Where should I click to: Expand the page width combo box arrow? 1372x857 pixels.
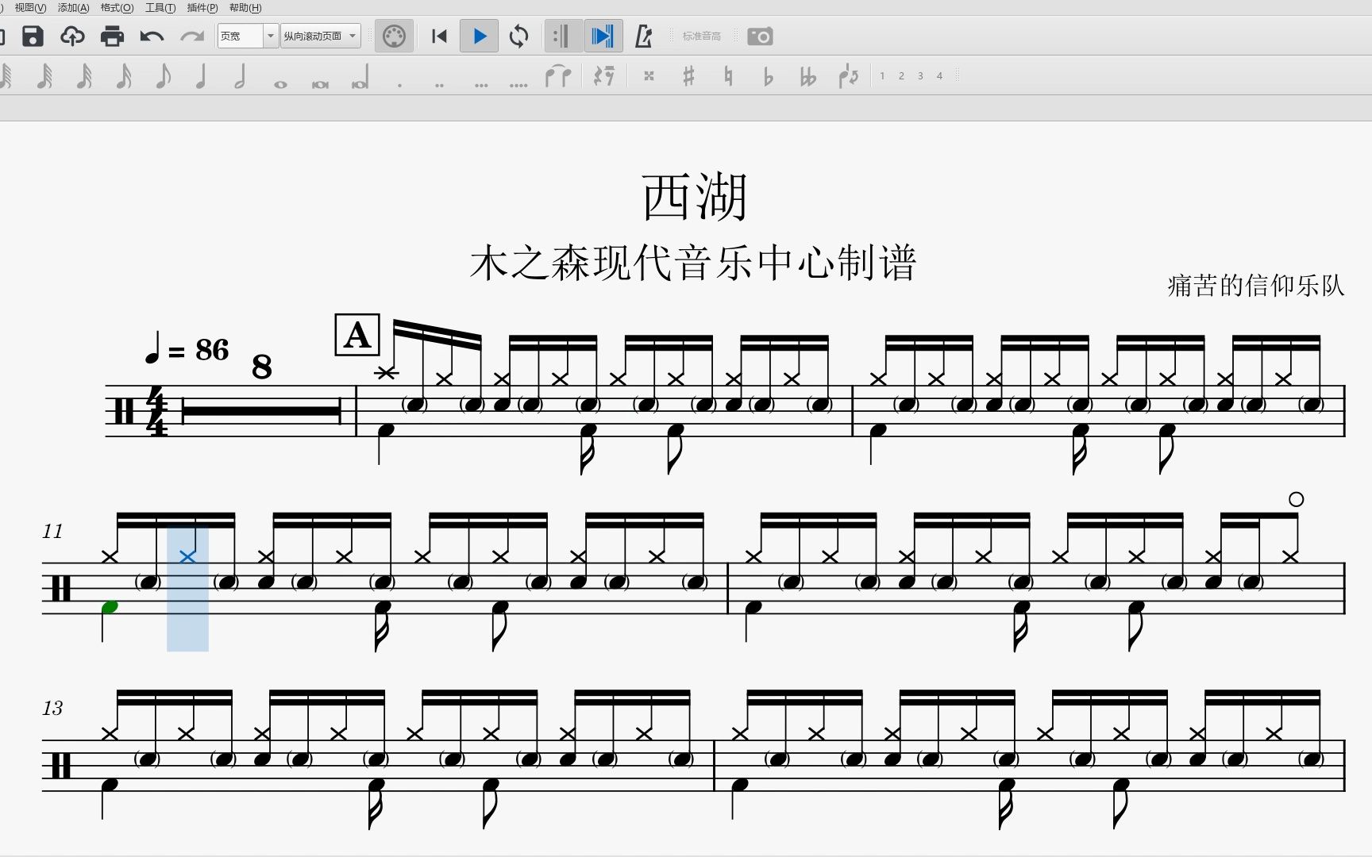tap(270, 36)
